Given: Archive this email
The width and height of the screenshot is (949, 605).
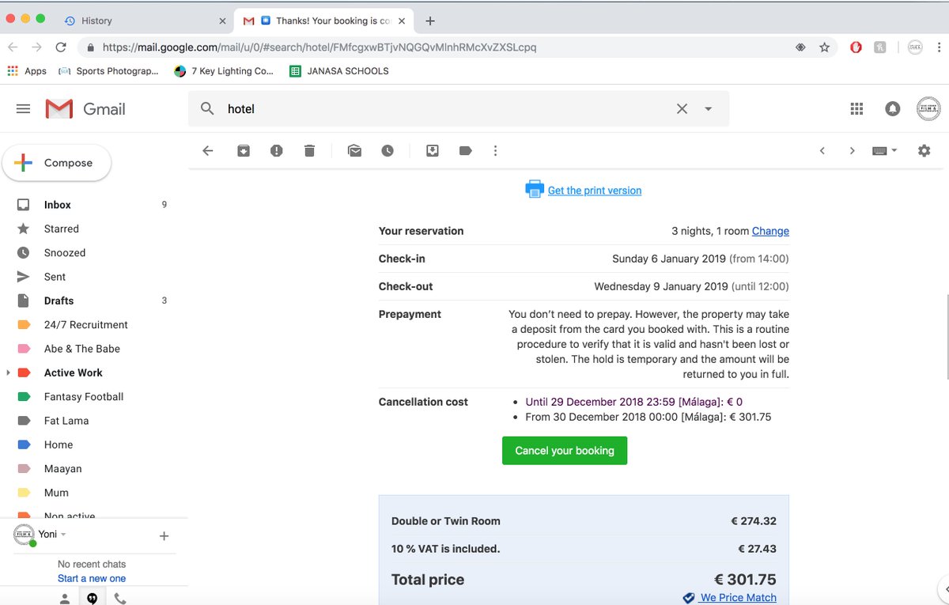Looking at the screenshot, I should [244, 150].
